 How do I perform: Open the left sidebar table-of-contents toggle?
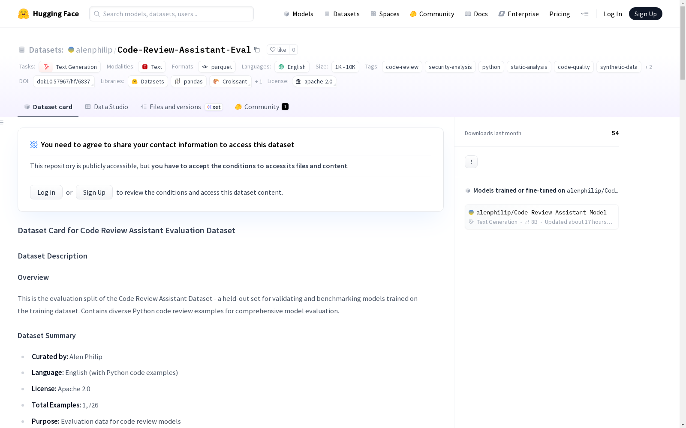pos(2,122)
